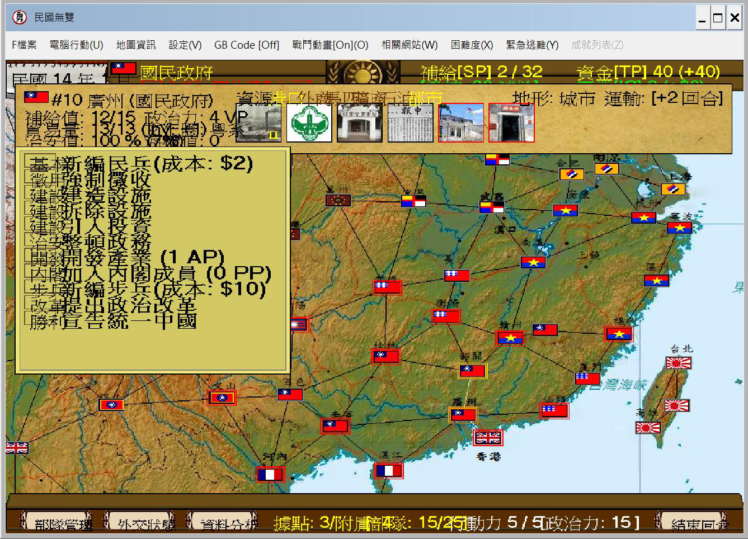Select the 廣州 city flag on map
The height and width of the screenshot is (539, 748).
pos(463,414)
